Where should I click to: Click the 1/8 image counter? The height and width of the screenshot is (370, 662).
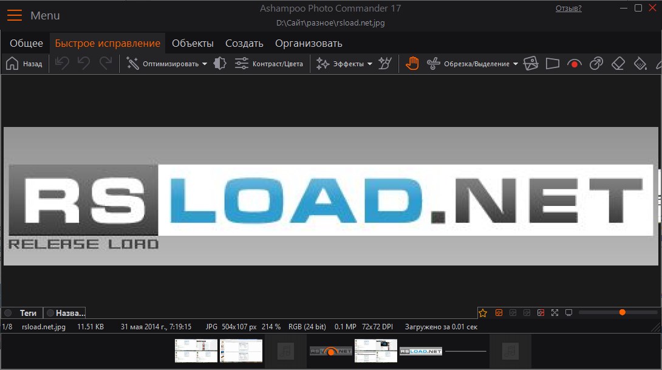pyautogui.click(x=7, y=327)
